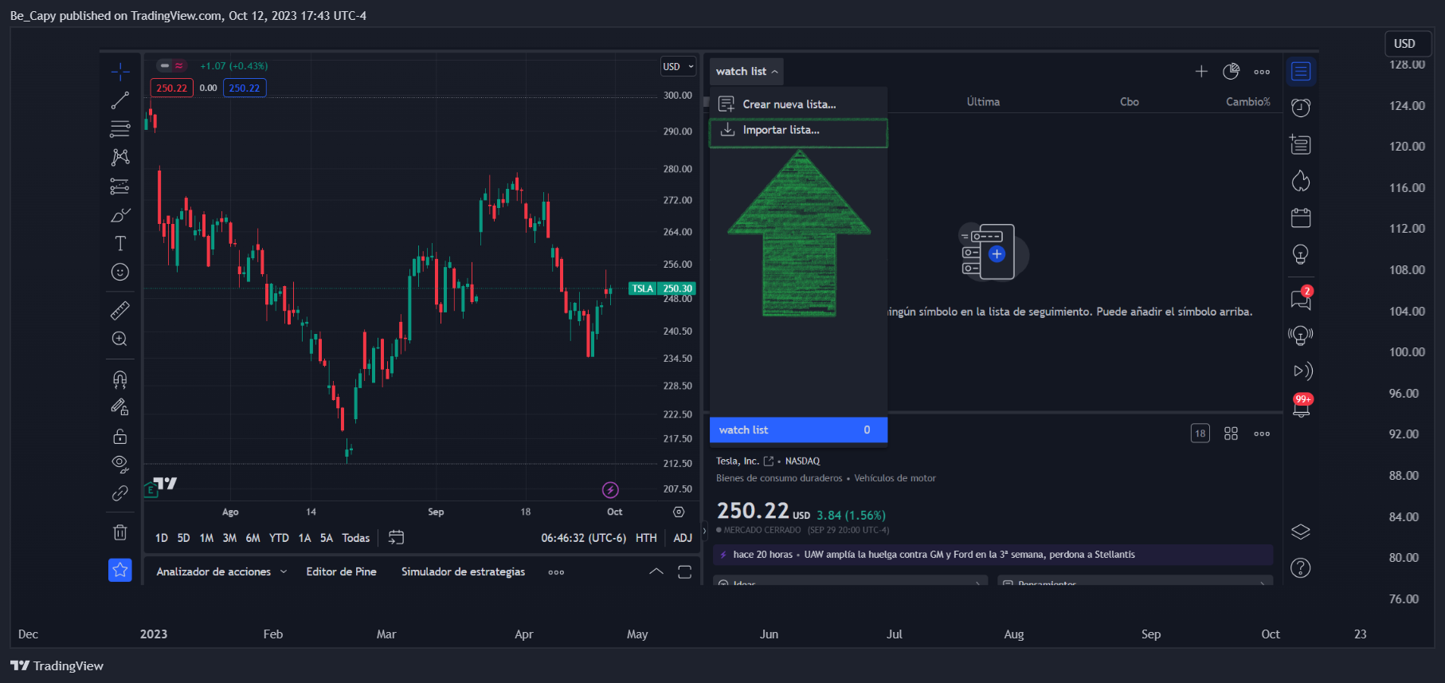Open the streams play icon
This screenshot has height=683, width=1445.
click(x=1302, y=371)
